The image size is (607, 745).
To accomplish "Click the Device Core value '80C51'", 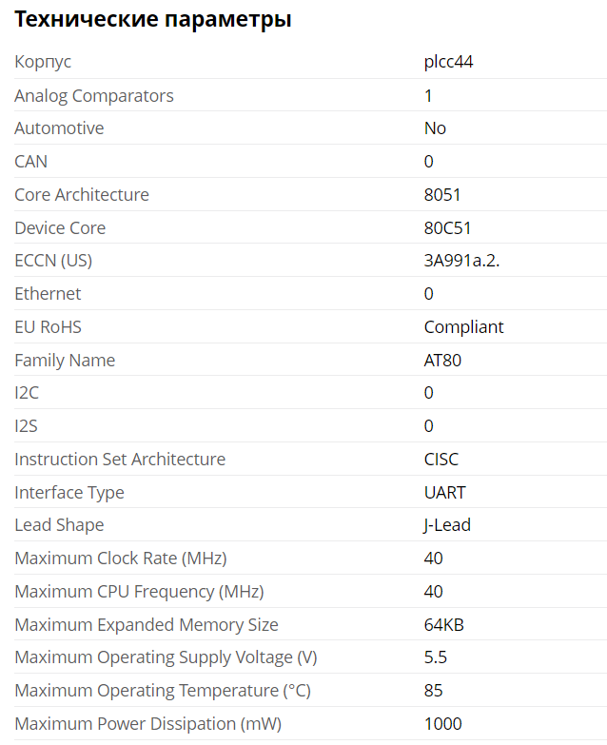I will 447,228.
